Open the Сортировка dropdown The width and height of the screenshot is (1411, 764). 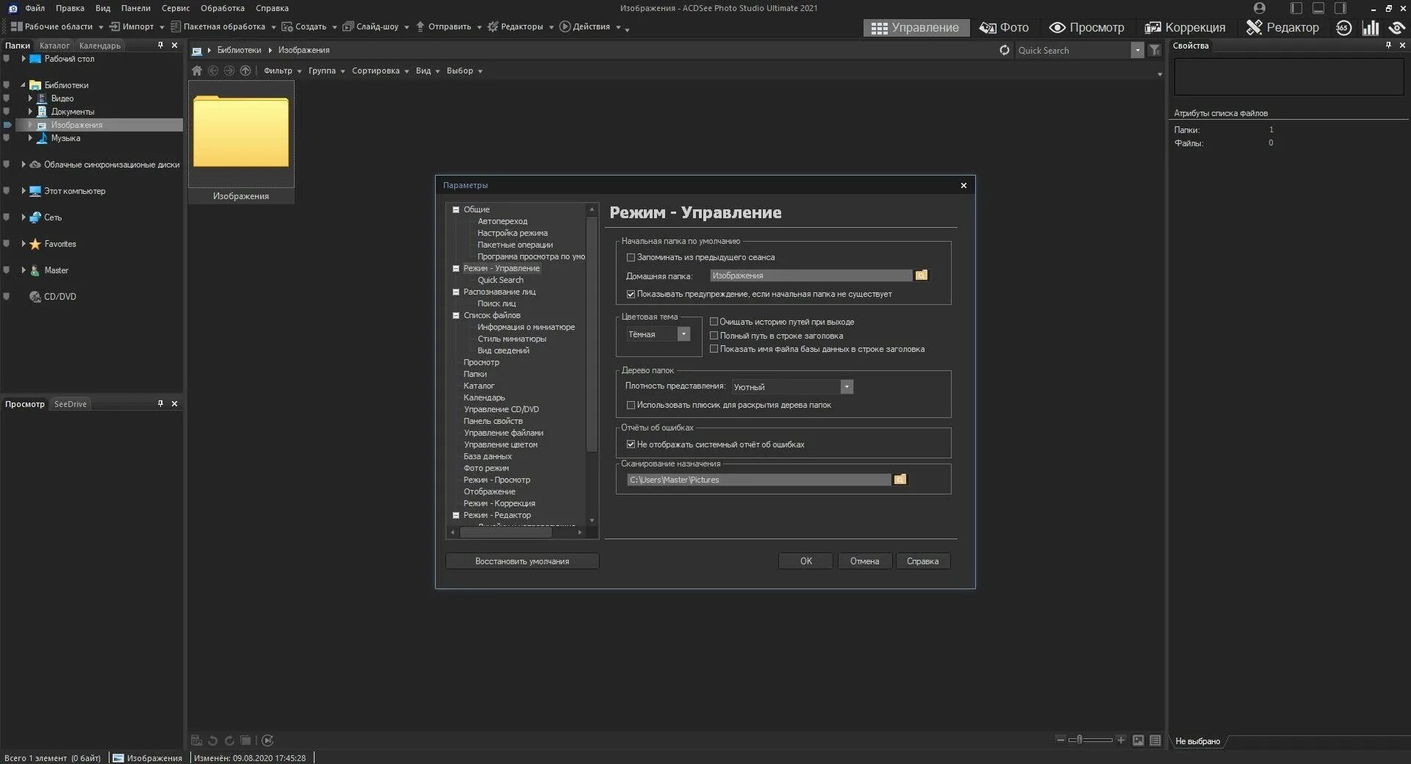click(x=381, y=71)
